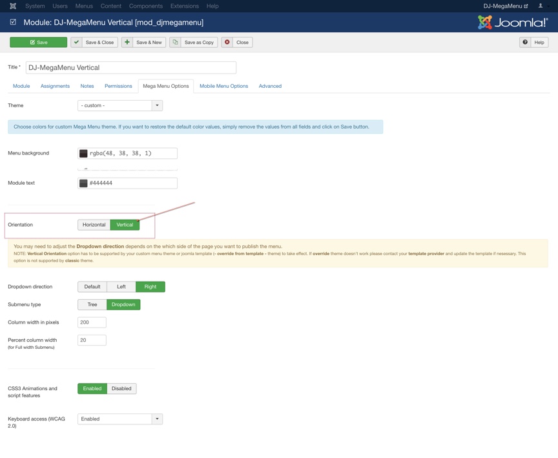Set Orientation to Vertical
The width and height of the screenshot is (558, 458).
point(125,225)
